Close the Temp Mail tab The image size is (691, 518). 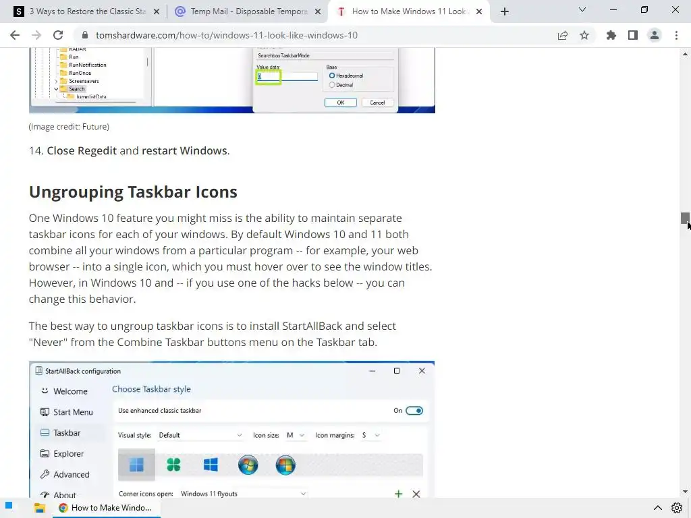point(318,12)
